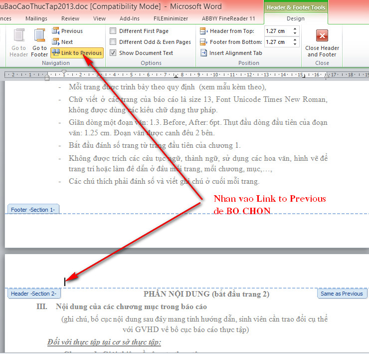This screenshot has width=369, height=354.
Task: Open the FILEminimizer ribbon tab
Action: click(x=171, y=18)
